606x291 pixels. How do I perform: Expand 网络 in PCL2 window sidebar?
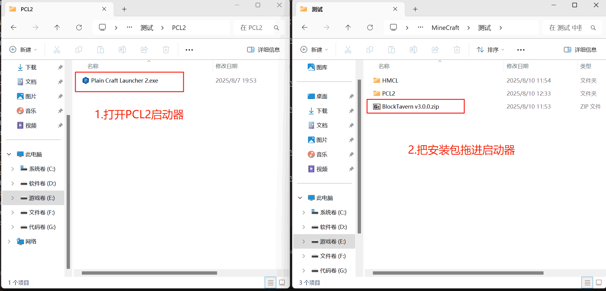tap(9, 241)
